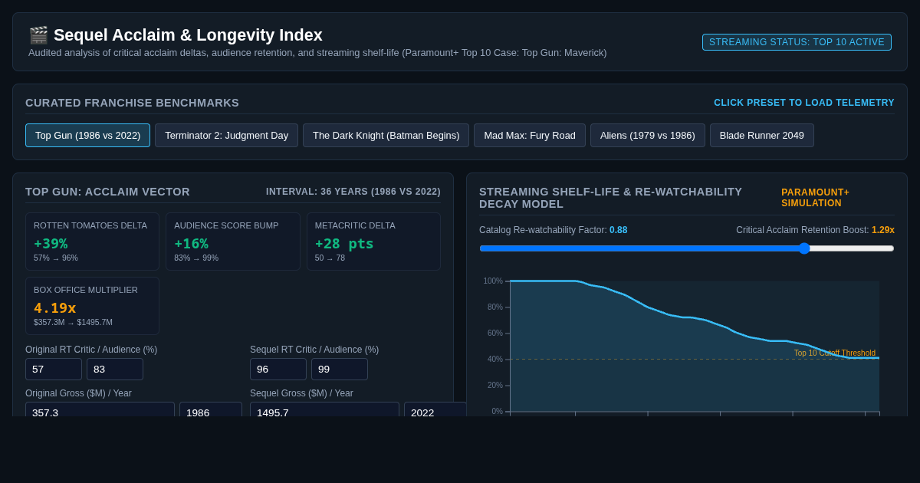Click the Paramount+ Simulation label
The width and height of the screenshot is (920, 483).
coord(816,198)
